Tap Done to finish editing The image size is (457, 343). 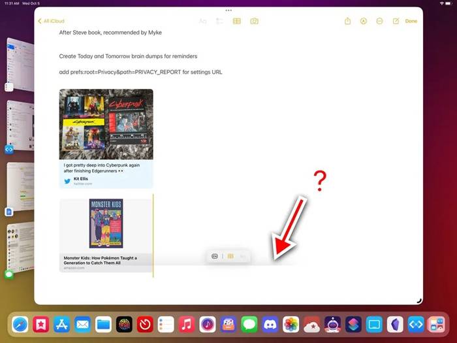click(x=411, y=21)
